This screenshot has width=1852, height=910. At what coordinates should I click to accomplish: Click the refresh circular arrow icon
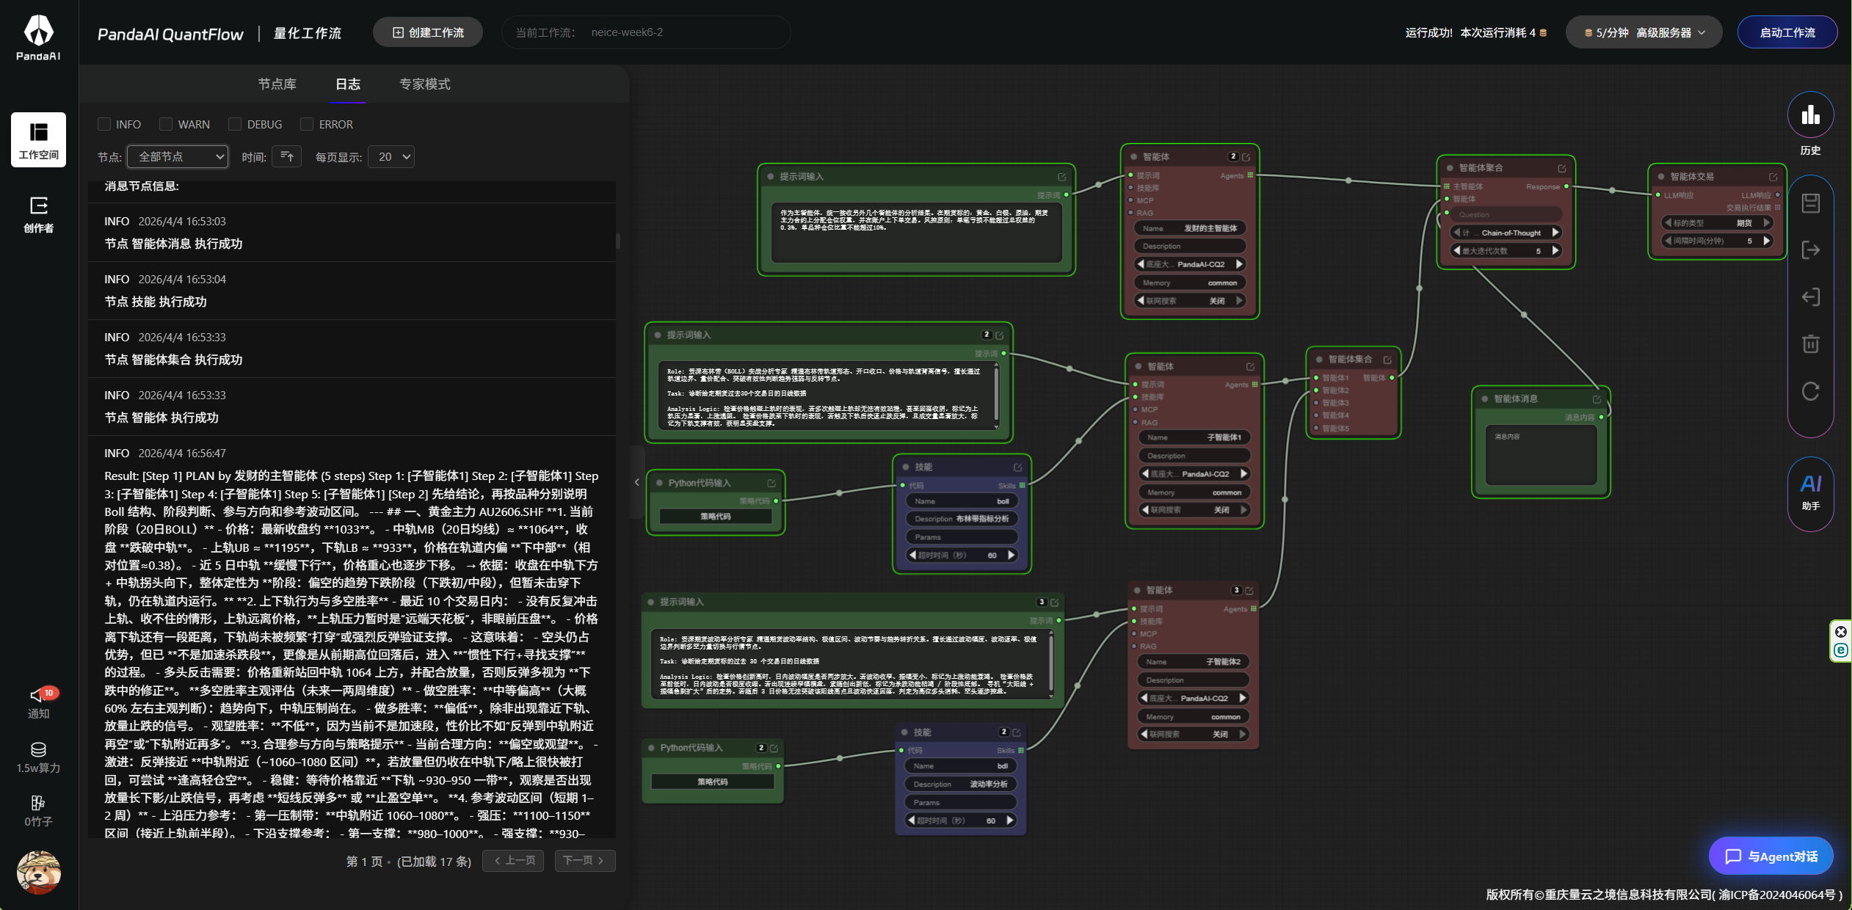pyautogui.click(x=1810, y=391)
